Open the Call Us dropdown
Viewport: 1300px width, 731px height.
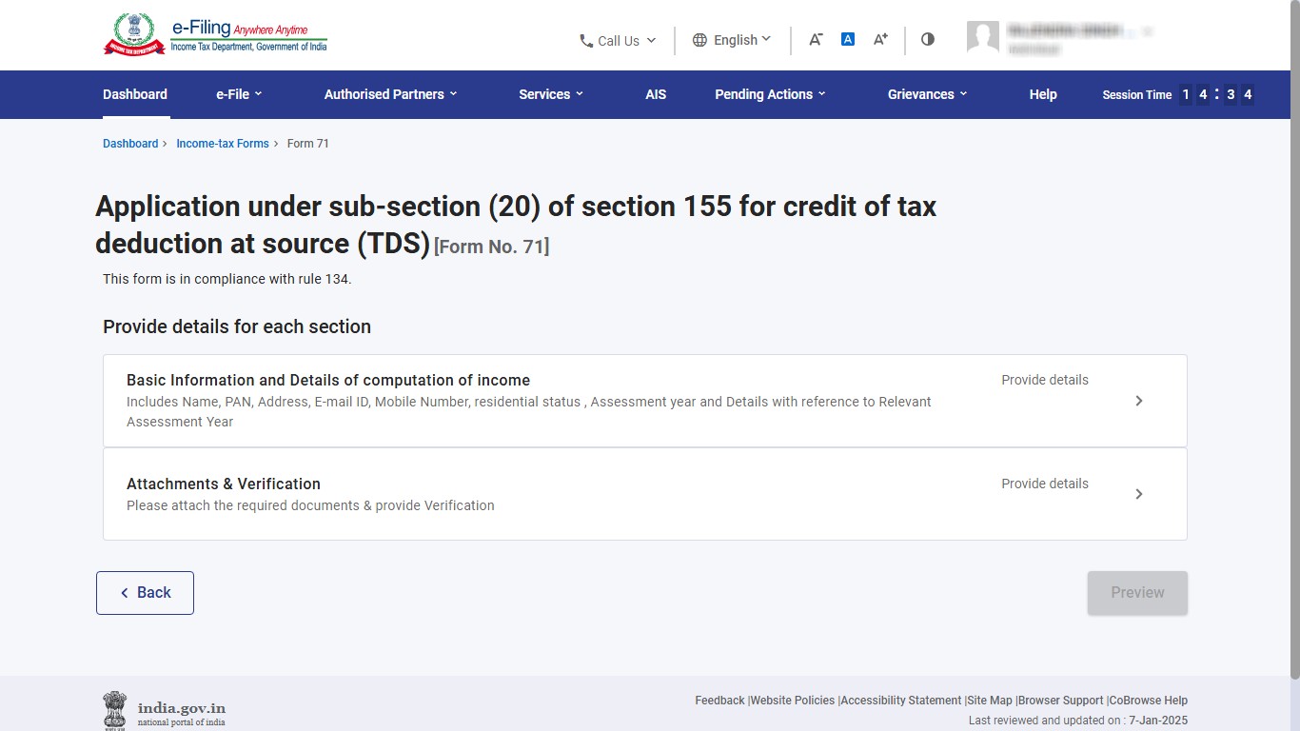pyautogui.click(x=618, y=40)
